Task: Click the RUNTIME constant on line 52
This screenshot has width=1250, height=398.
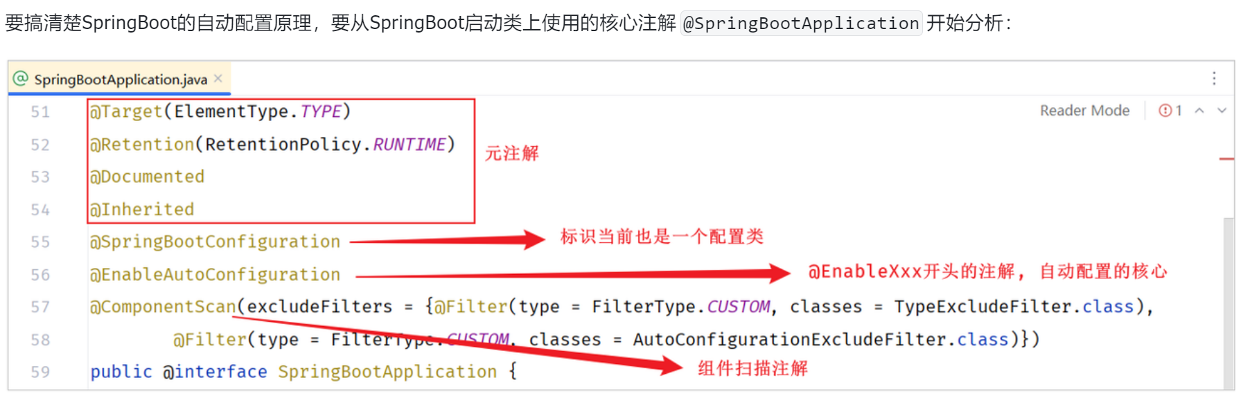Action: 410,144
